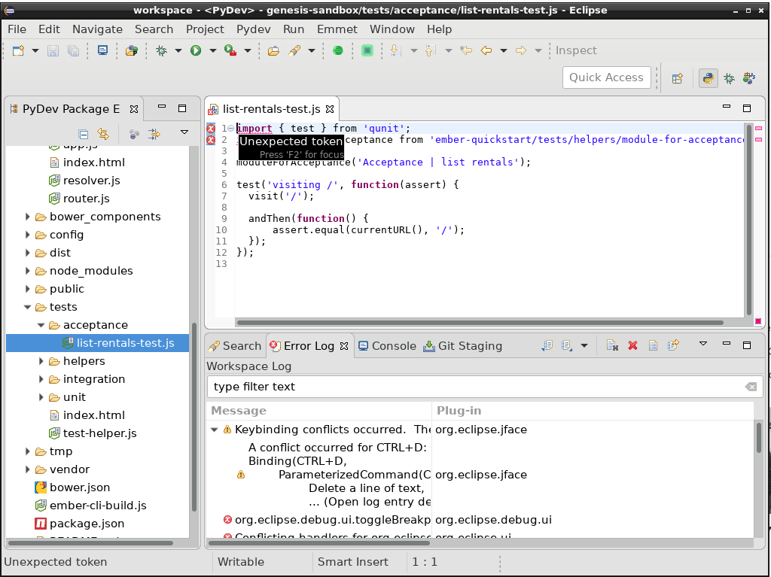
Task: Open the Run button dropdown arrow
Action: pyautogui.click(x=213, y=50)
